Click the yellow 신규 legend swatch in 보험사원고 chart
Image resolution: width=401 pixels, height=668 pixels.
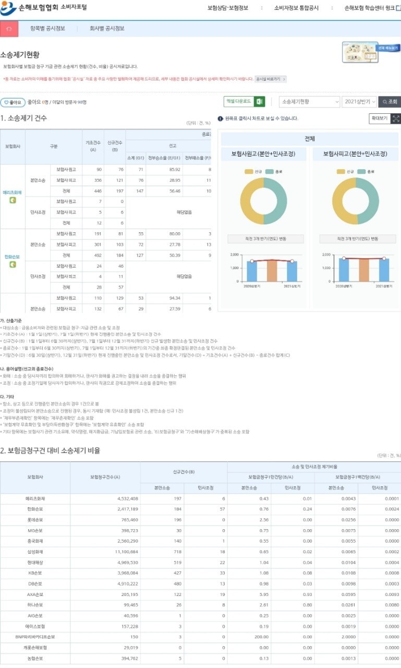tap(250, 171)
